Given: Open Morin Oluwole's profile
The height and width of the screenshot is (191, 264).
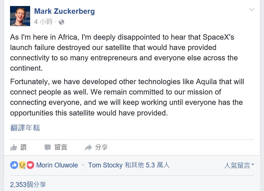Looking at the screenshot, I should click(x=57, y=165).
